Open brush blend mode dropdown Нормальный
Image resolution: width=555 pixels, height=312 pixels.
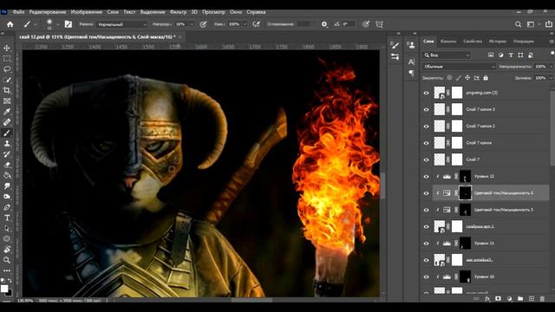tap(121, 24)
